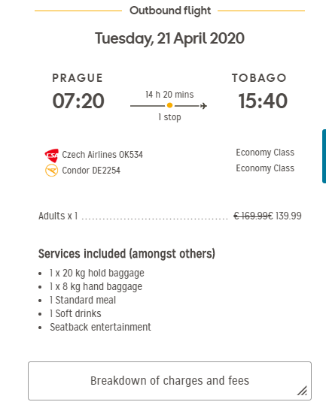Click the 07:20 Prague departure time
Image resolution: width=326 pixels, height=411 pixels.
coord(78,101)
